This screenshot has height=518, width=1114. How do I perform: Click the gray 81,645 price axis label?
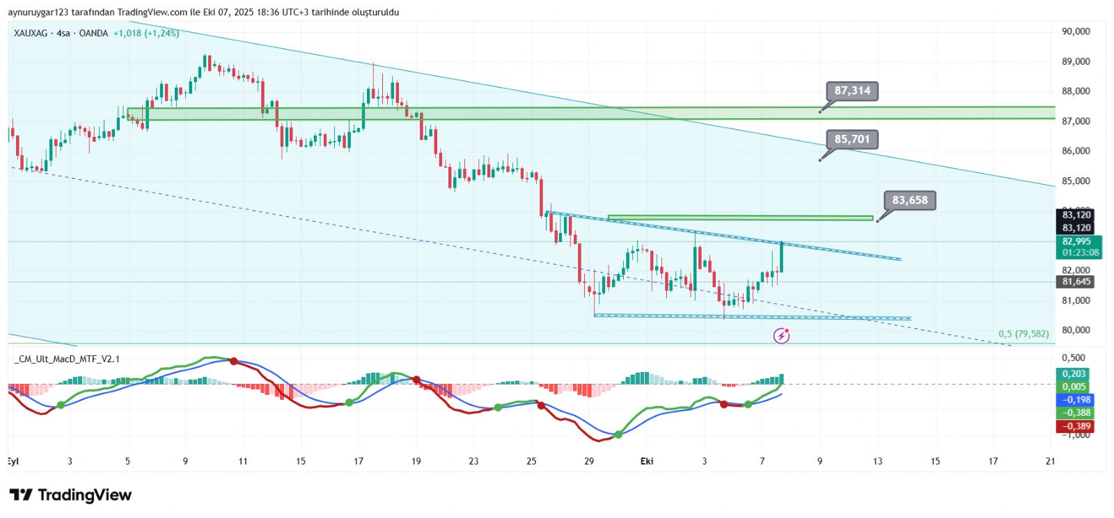pos(1076,282)
